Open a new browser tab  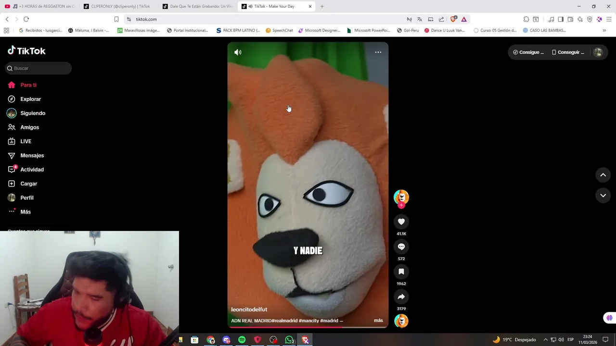[x=322, y=6]
